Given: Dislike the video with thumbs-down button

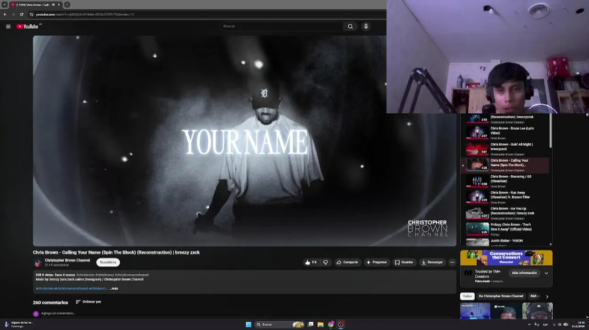Looking at the screenshot, I should coord(326,262).
